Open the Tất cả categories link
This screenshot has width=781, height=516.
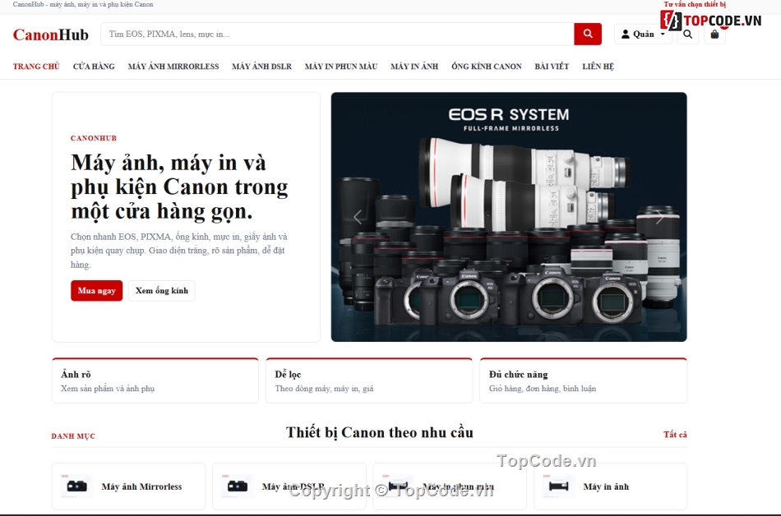(x=675, y=435)
